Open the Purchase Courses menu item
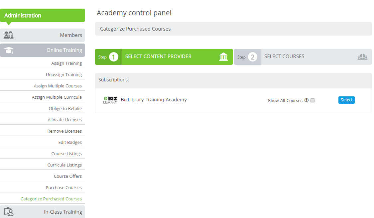Viewport: 374px width, 218px height. coord(64,187)
